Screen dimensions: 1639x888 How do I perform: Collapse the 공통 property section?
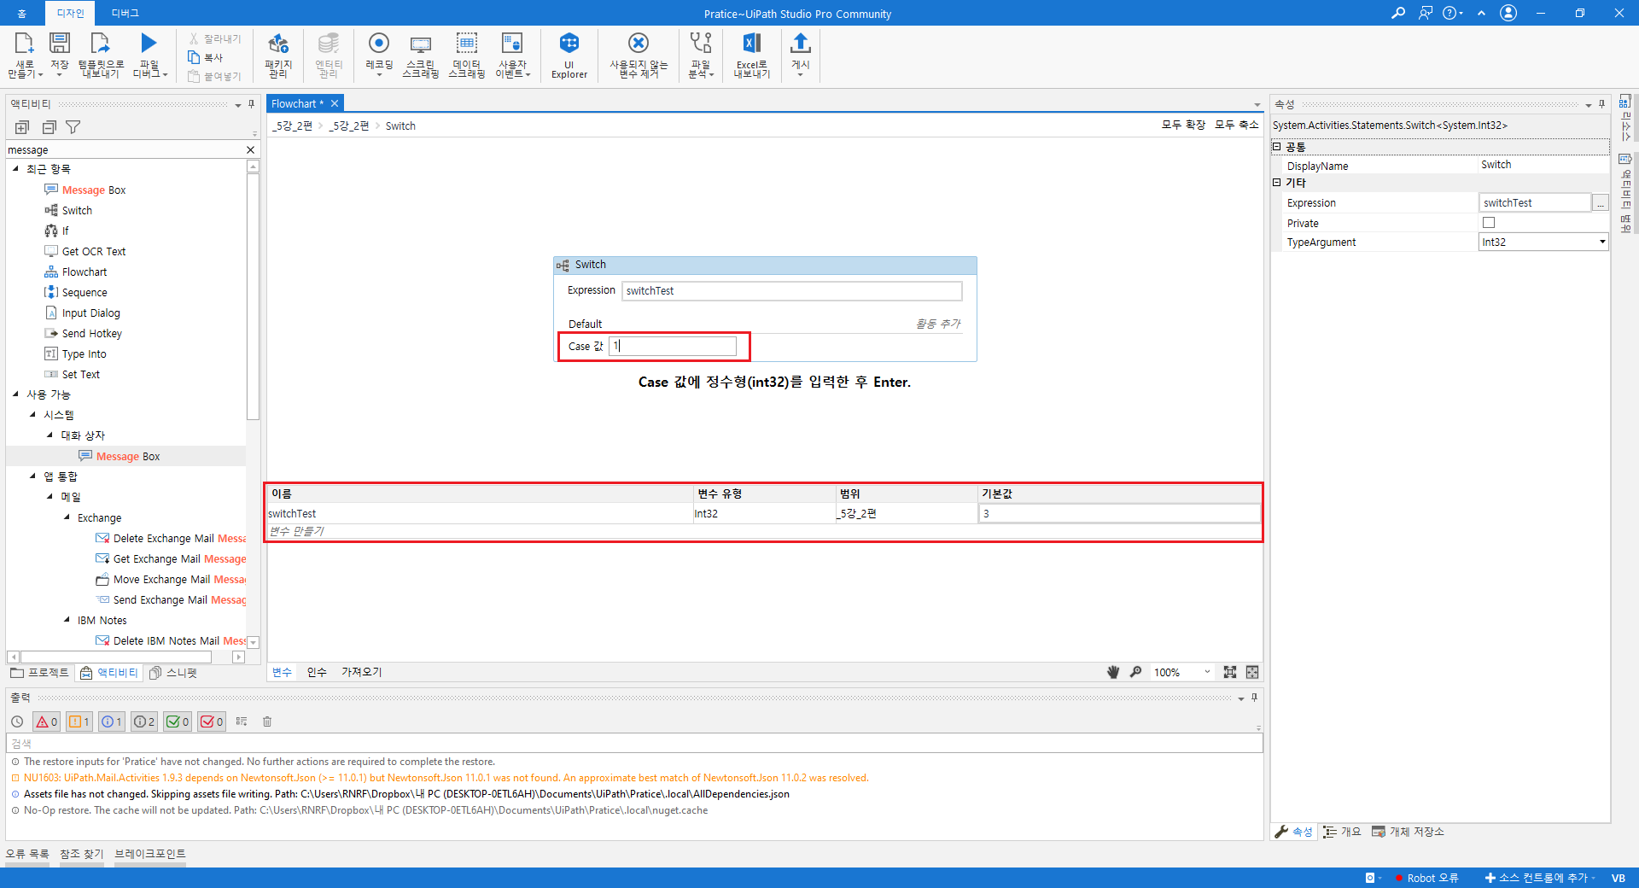(1277, 147)
